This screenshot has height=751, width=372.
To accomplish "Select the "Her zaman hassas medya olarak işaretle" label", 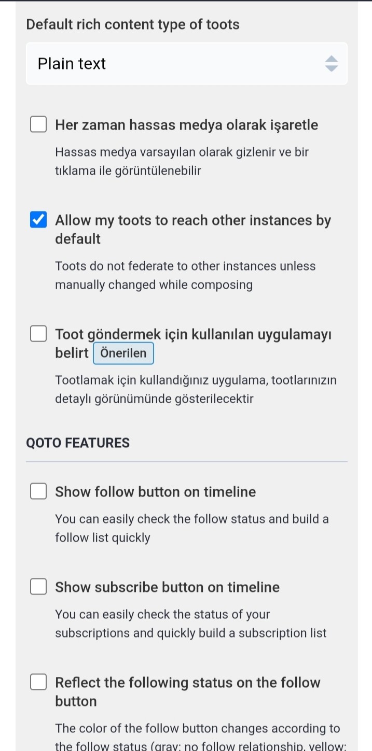I will [x=187, y=125].
